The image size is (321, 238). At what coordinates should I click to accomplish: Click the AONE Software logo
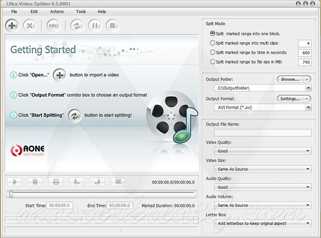tap(27, 150)
